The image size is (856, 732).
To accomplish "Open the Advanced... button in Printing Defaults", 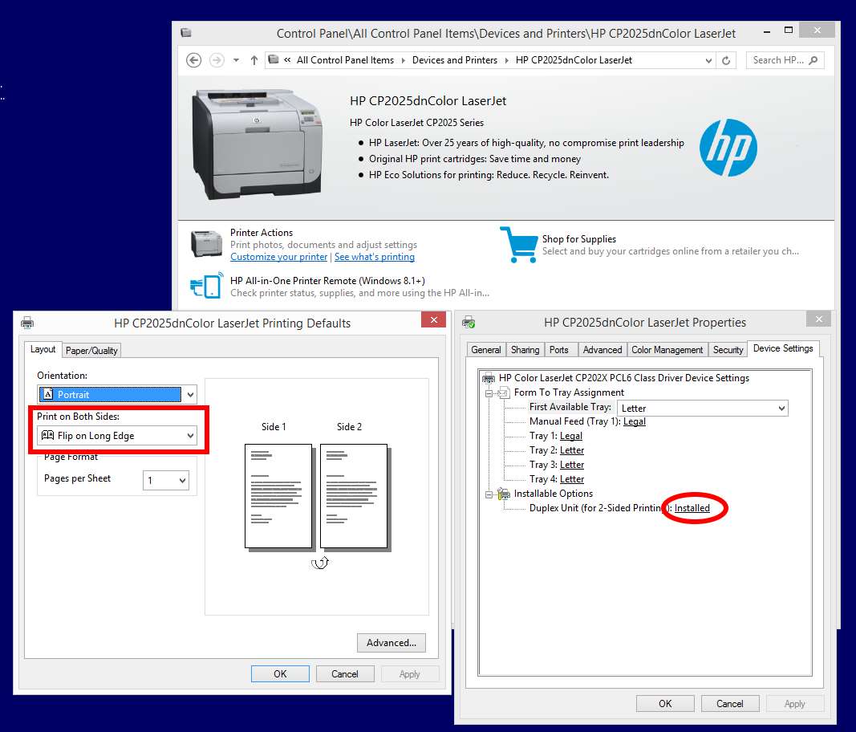I will pos(391,643).
